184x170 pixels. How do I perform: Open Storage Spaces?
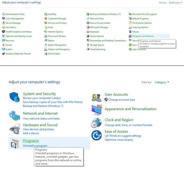click(x=97, y=45)
